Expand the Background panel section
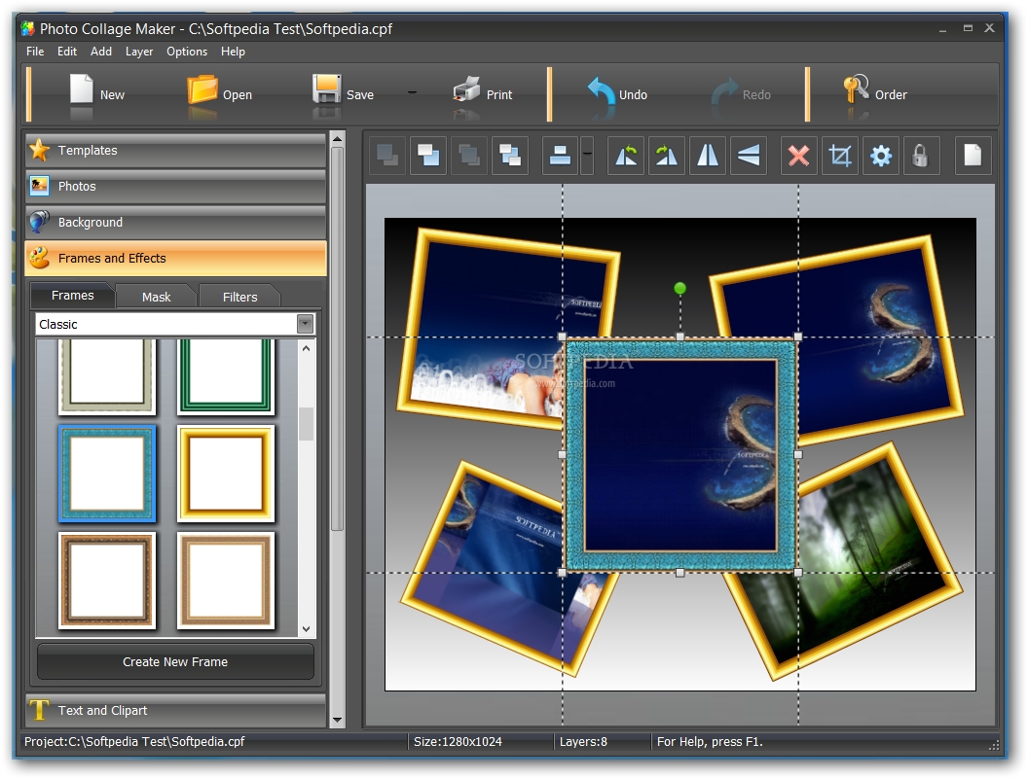Viewport: 1028px width, 779px height. pyautogui.click(x=175, y=222)
